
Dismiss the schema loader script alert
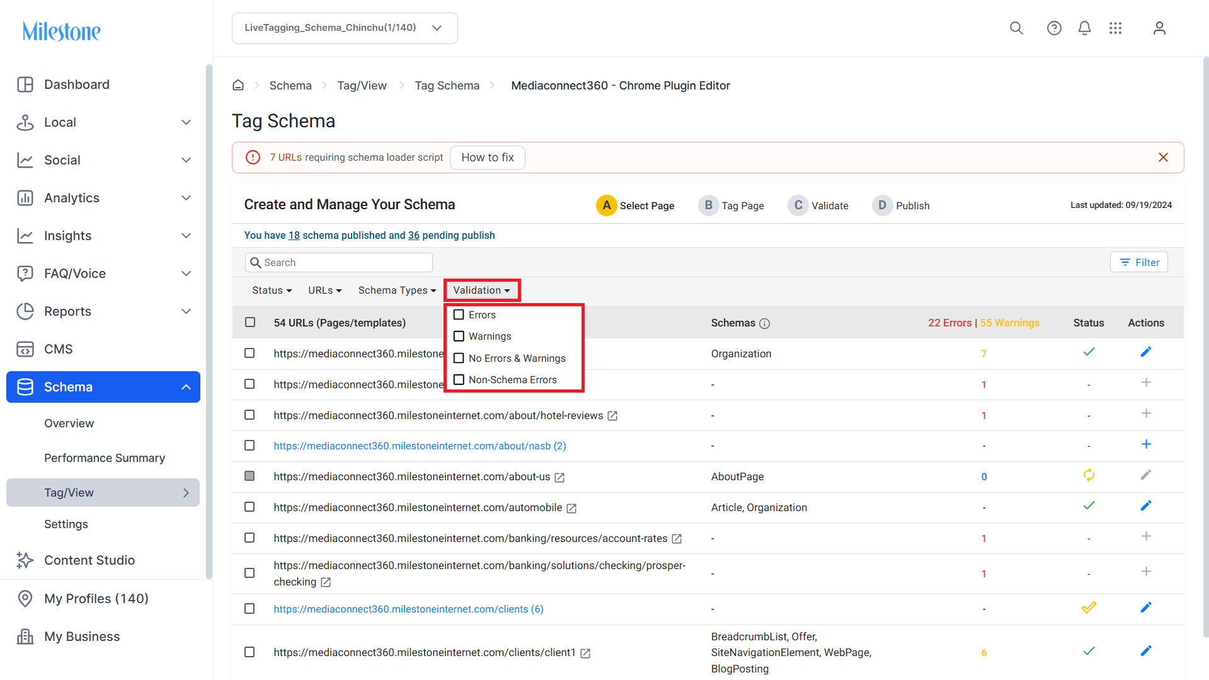(1163, 158)
